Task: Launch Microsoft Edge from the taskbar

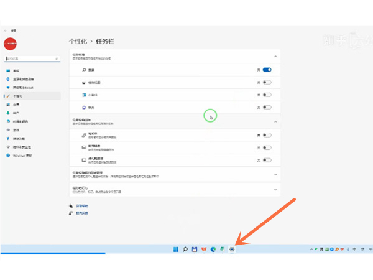Action: click(213, 250)
